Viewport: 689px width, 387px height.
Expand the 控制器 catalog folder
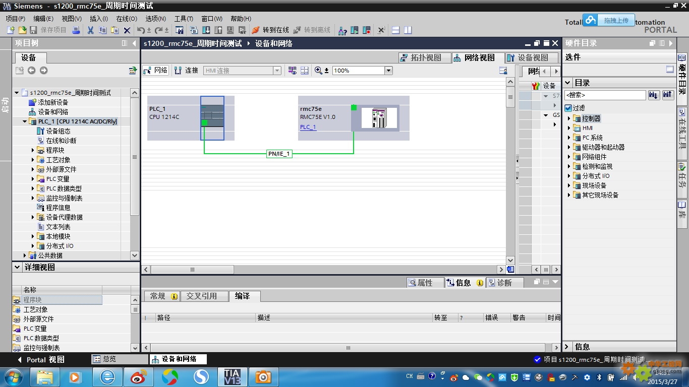pyautogui.click(x=569, y=118)
